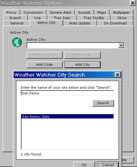Viewport: 137px width, 167px height.
Task: Cancel the City Search dialog
Action: (108, 165)
